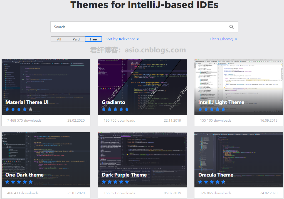Click the Themes for IntelliJ-based IDEs heading

pyautogui.click(x=144, y=5)
